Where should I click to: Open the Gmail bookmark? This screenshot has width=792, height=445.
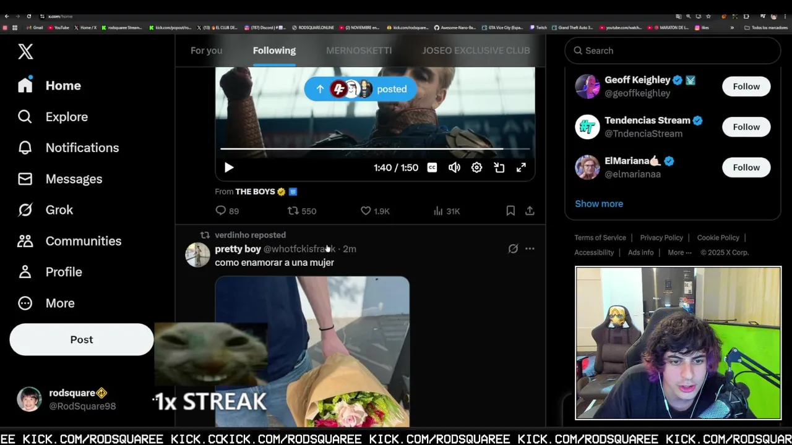coord(35,28)
